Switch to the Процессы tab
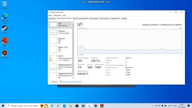 point(52,18)
